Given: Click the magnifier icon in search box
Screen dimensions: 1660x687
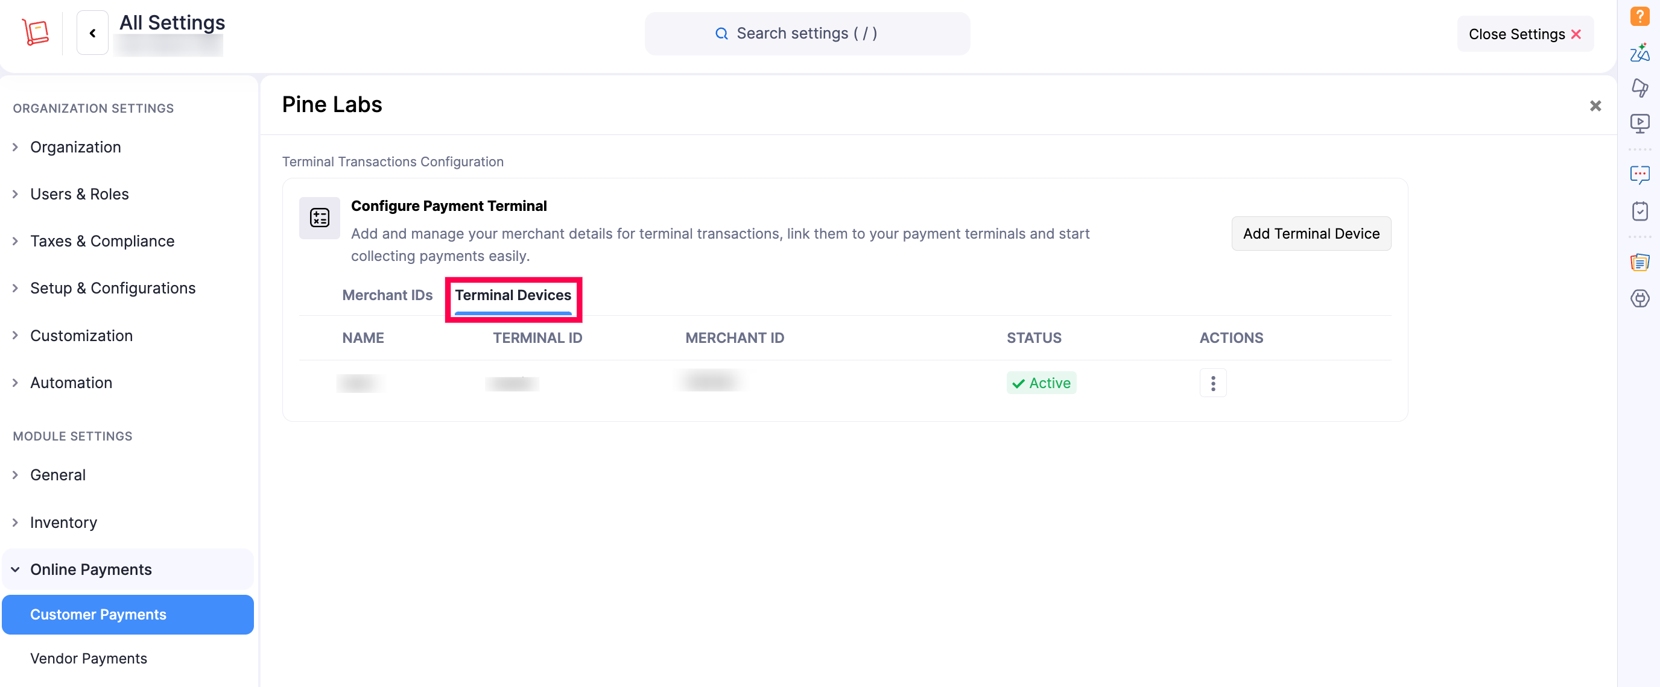Looking at the screenshot, I should click(x=721, y=34).
